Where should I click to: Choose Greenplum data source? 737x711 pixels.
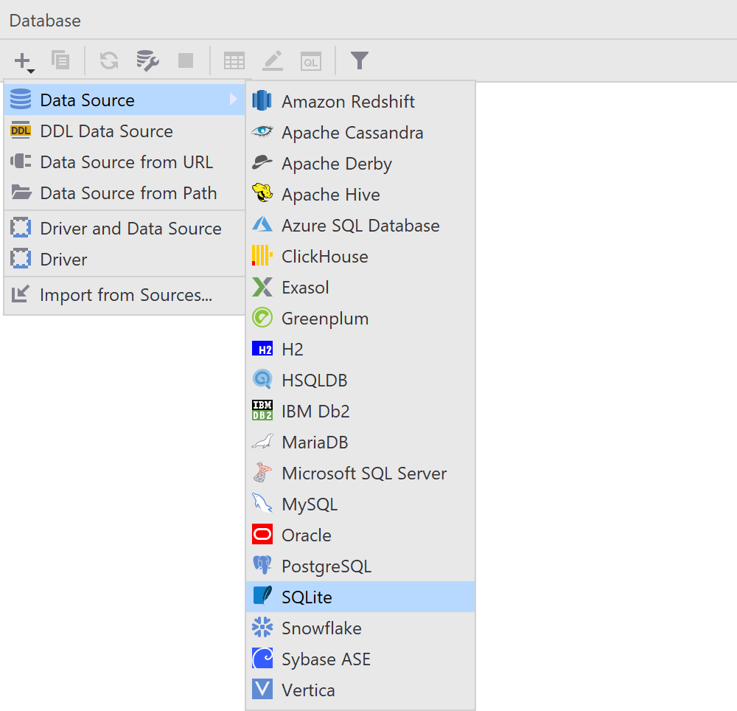tap(360, 319)
